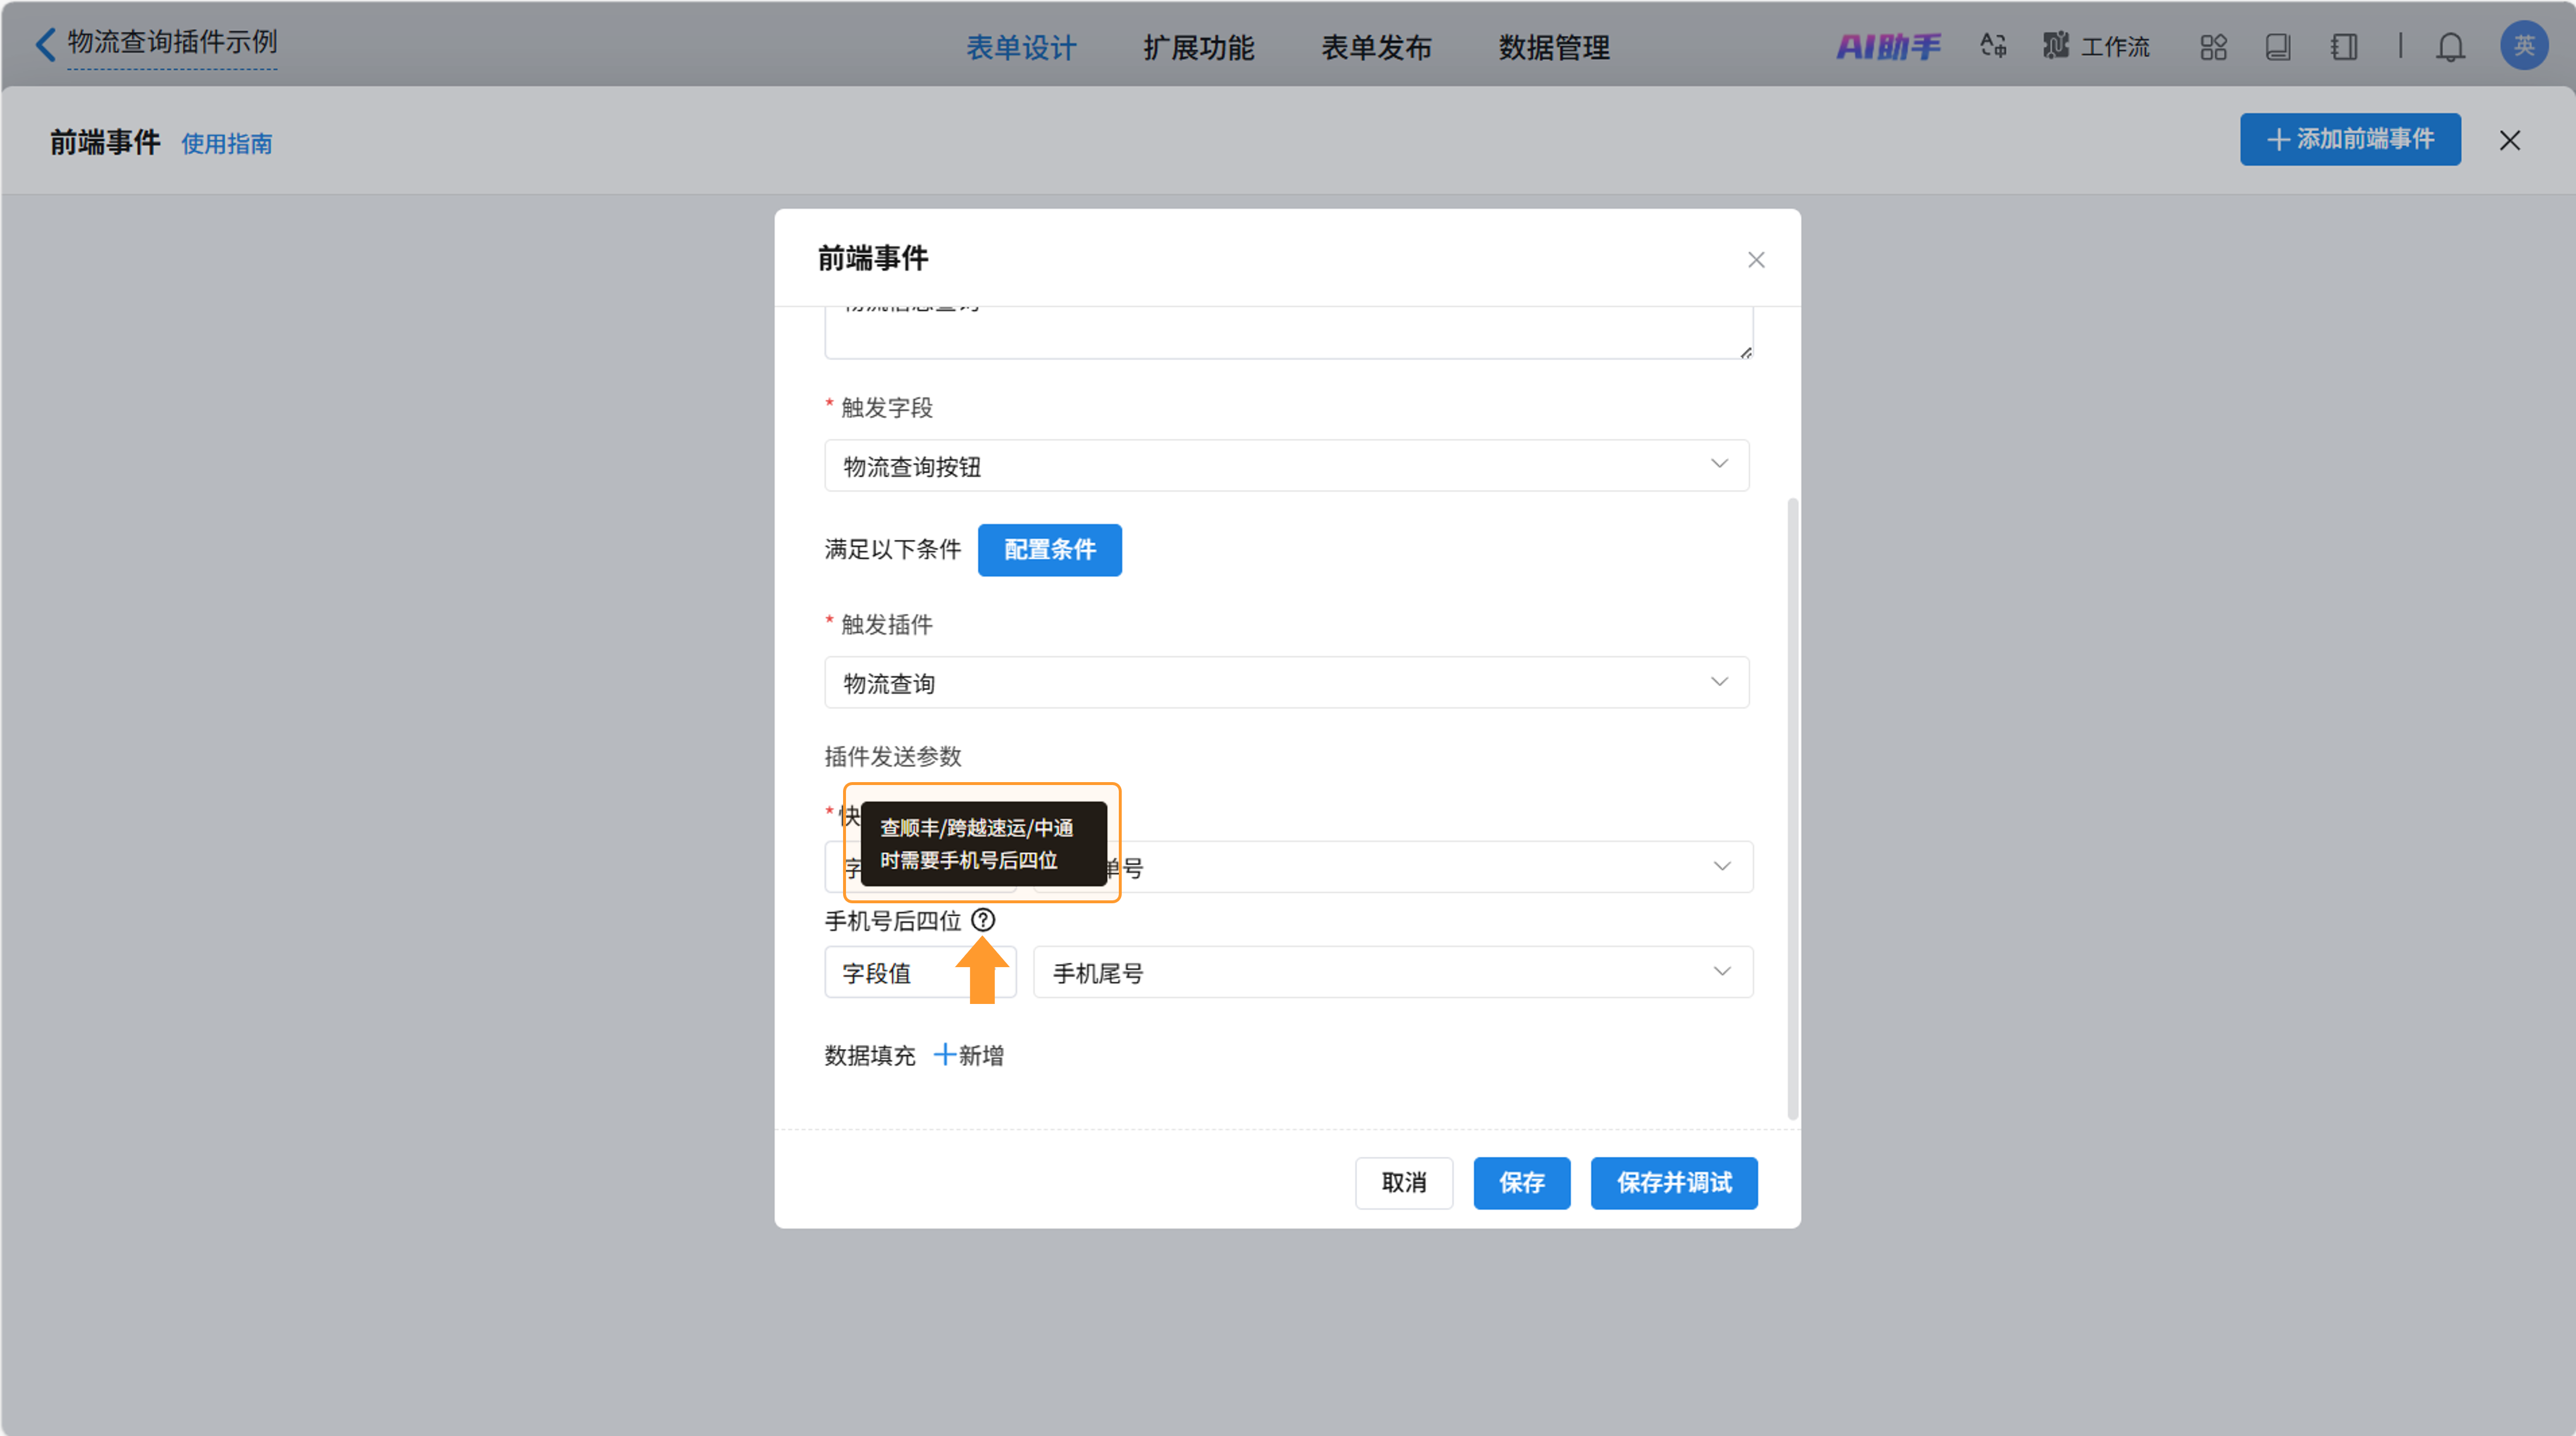Click +新增 next to 数据填充
This screenshot has height=1436, width=2576.
point(968,1055)
